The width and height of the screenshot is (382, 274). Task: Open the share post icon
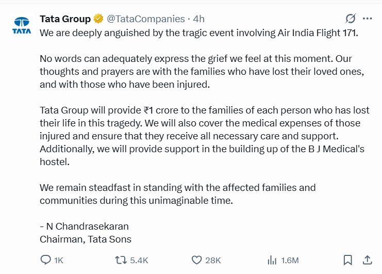tap(368, 260)
